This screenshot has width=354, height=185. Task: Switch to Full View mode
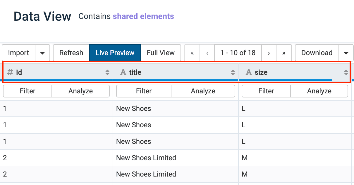161,53
